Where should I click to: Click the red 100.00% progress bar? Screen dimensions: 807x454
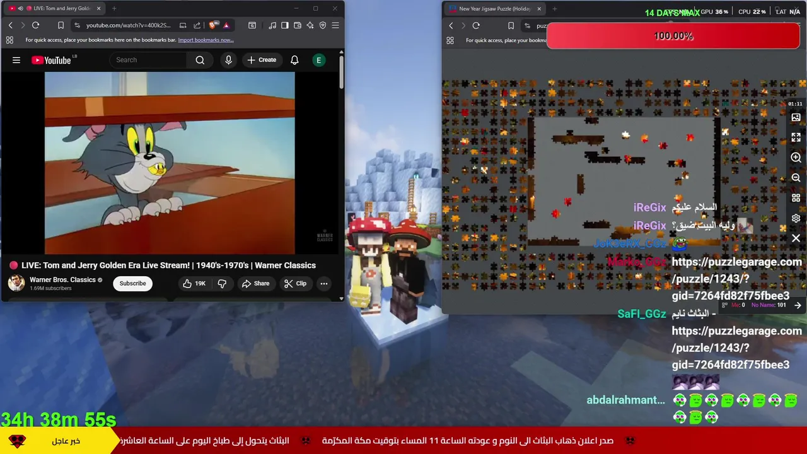tap(673, 36)
